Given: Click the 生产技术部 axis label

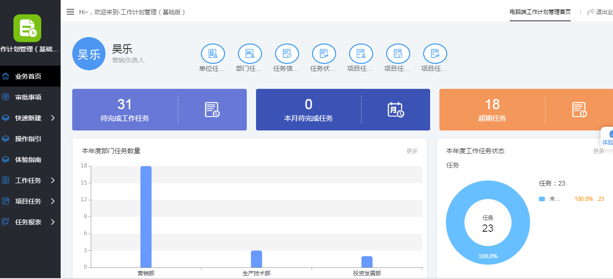Looking at the screenshot, I should [x=256, y=273].
